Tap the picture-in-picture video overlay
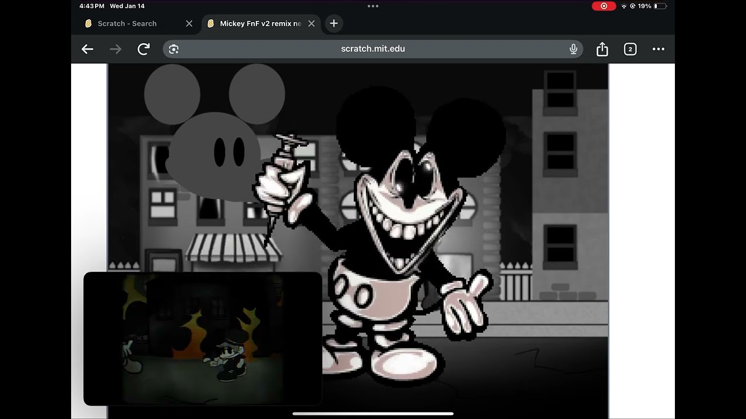This screenshot has height=419, width=746. (x=203, y=339)
